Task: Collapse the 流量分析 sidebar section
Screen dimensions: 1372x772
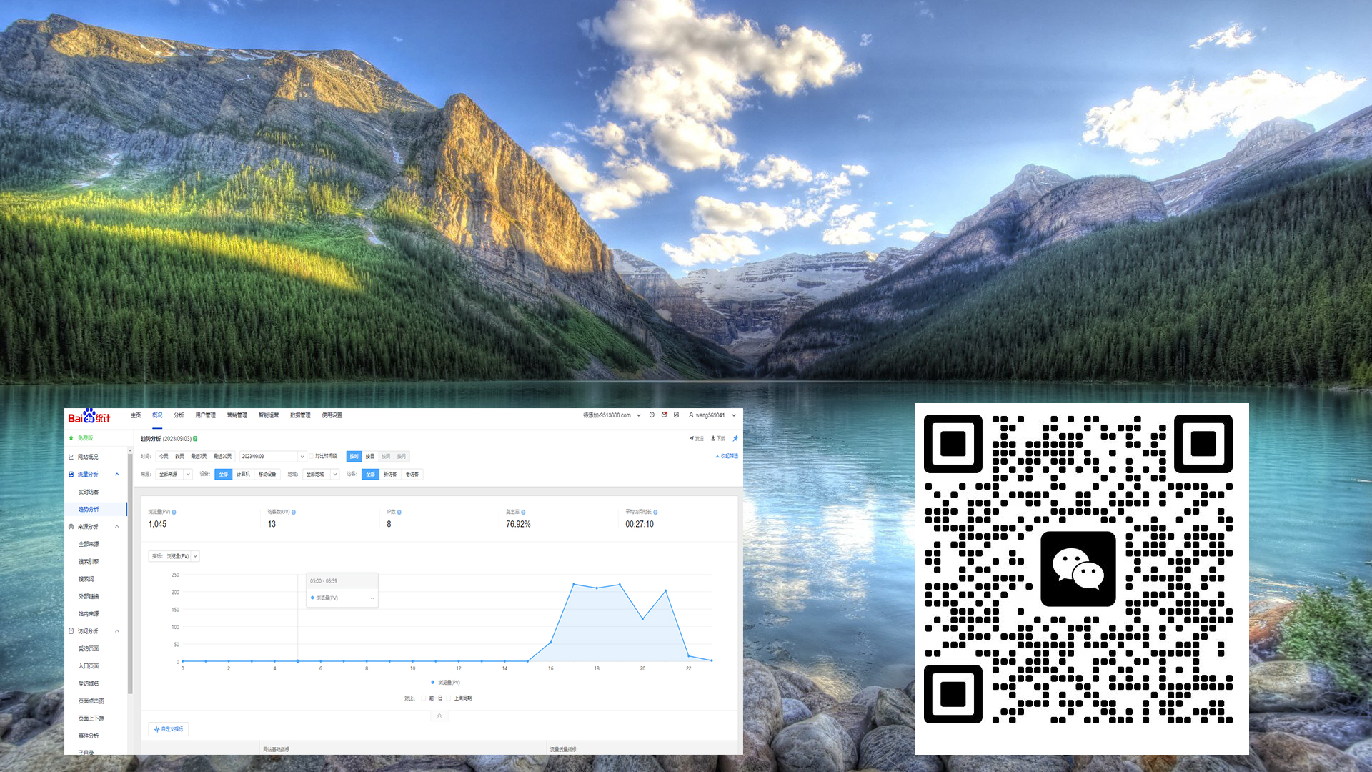Action: tap(117, 474)
